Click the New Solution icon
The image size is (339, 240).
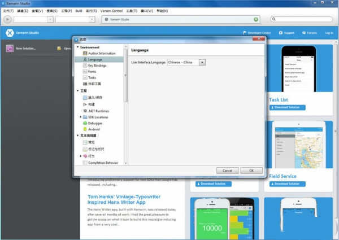pyautogui.click(x=10, y=49)
